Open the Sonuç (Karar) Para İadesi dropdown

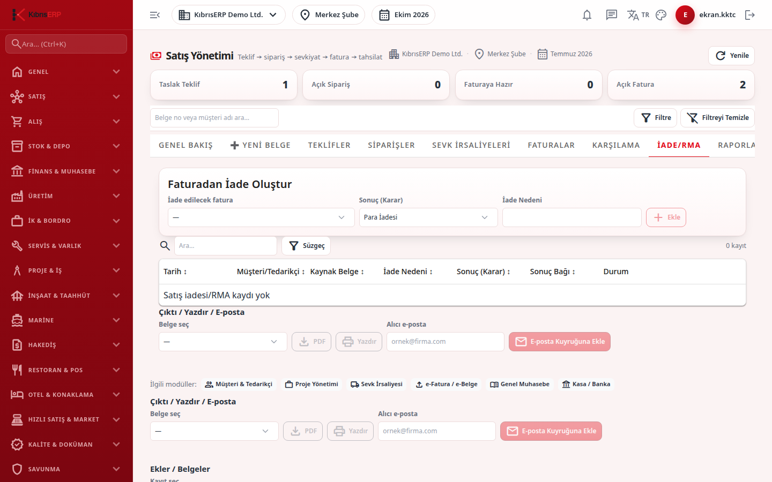428,217
